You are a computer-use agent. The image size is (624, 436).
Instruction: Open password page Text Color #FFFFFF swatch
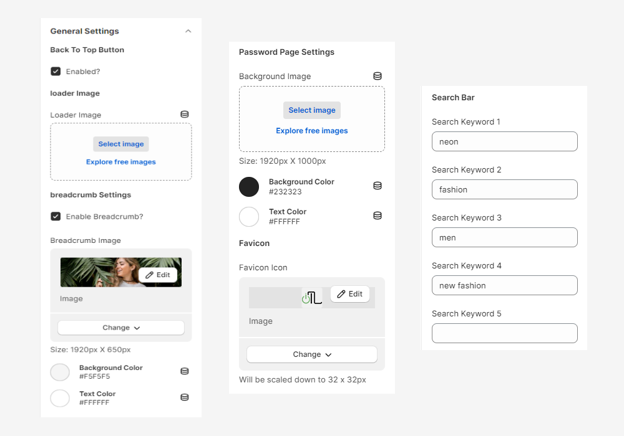pyautogui.click(x=249, y=217)
